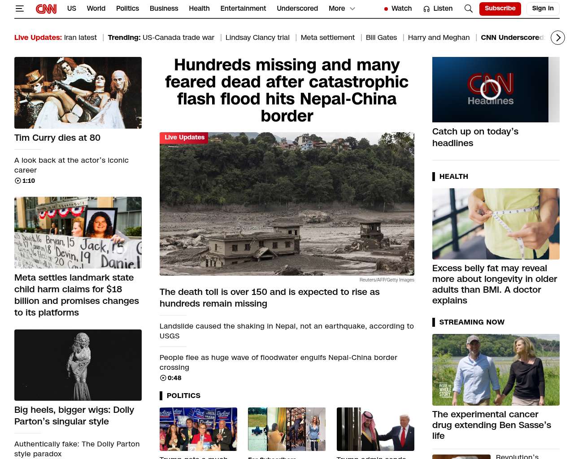Open people flee floodwater story

click(x=278, y=362)
